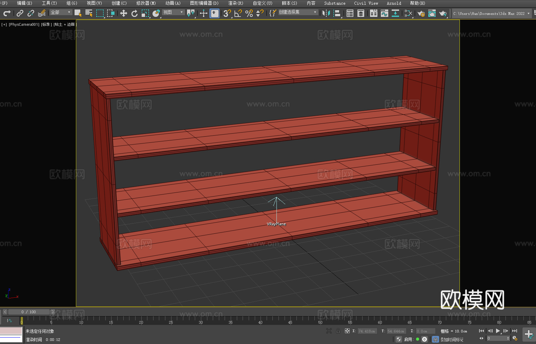The width and height of the screenshot is (536, 344).
Task: Toggle the Selection Lock padlock
Action: [338, 331]
